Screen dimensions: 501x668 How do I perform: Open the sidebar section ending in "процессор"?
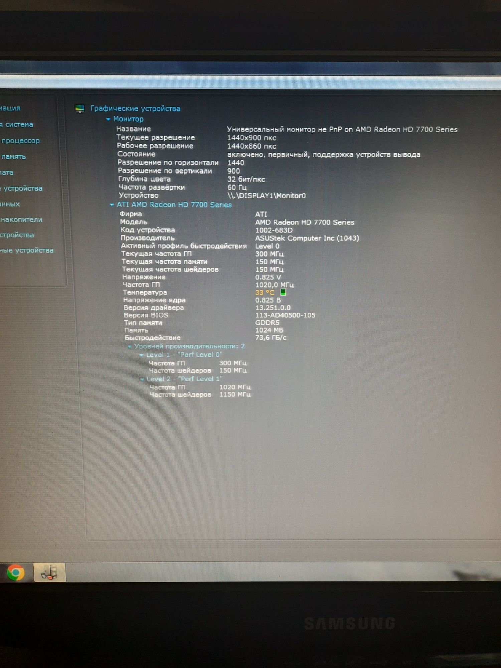point(20,141)
